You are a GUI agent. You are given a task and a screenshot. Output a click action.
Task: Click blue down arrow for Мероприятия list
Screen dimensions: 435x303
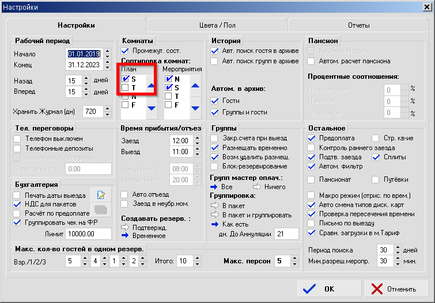(x=195, y=108)
